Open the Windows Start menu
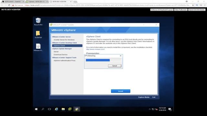This screenshot has height=116, width=207. tap(36, 109)
